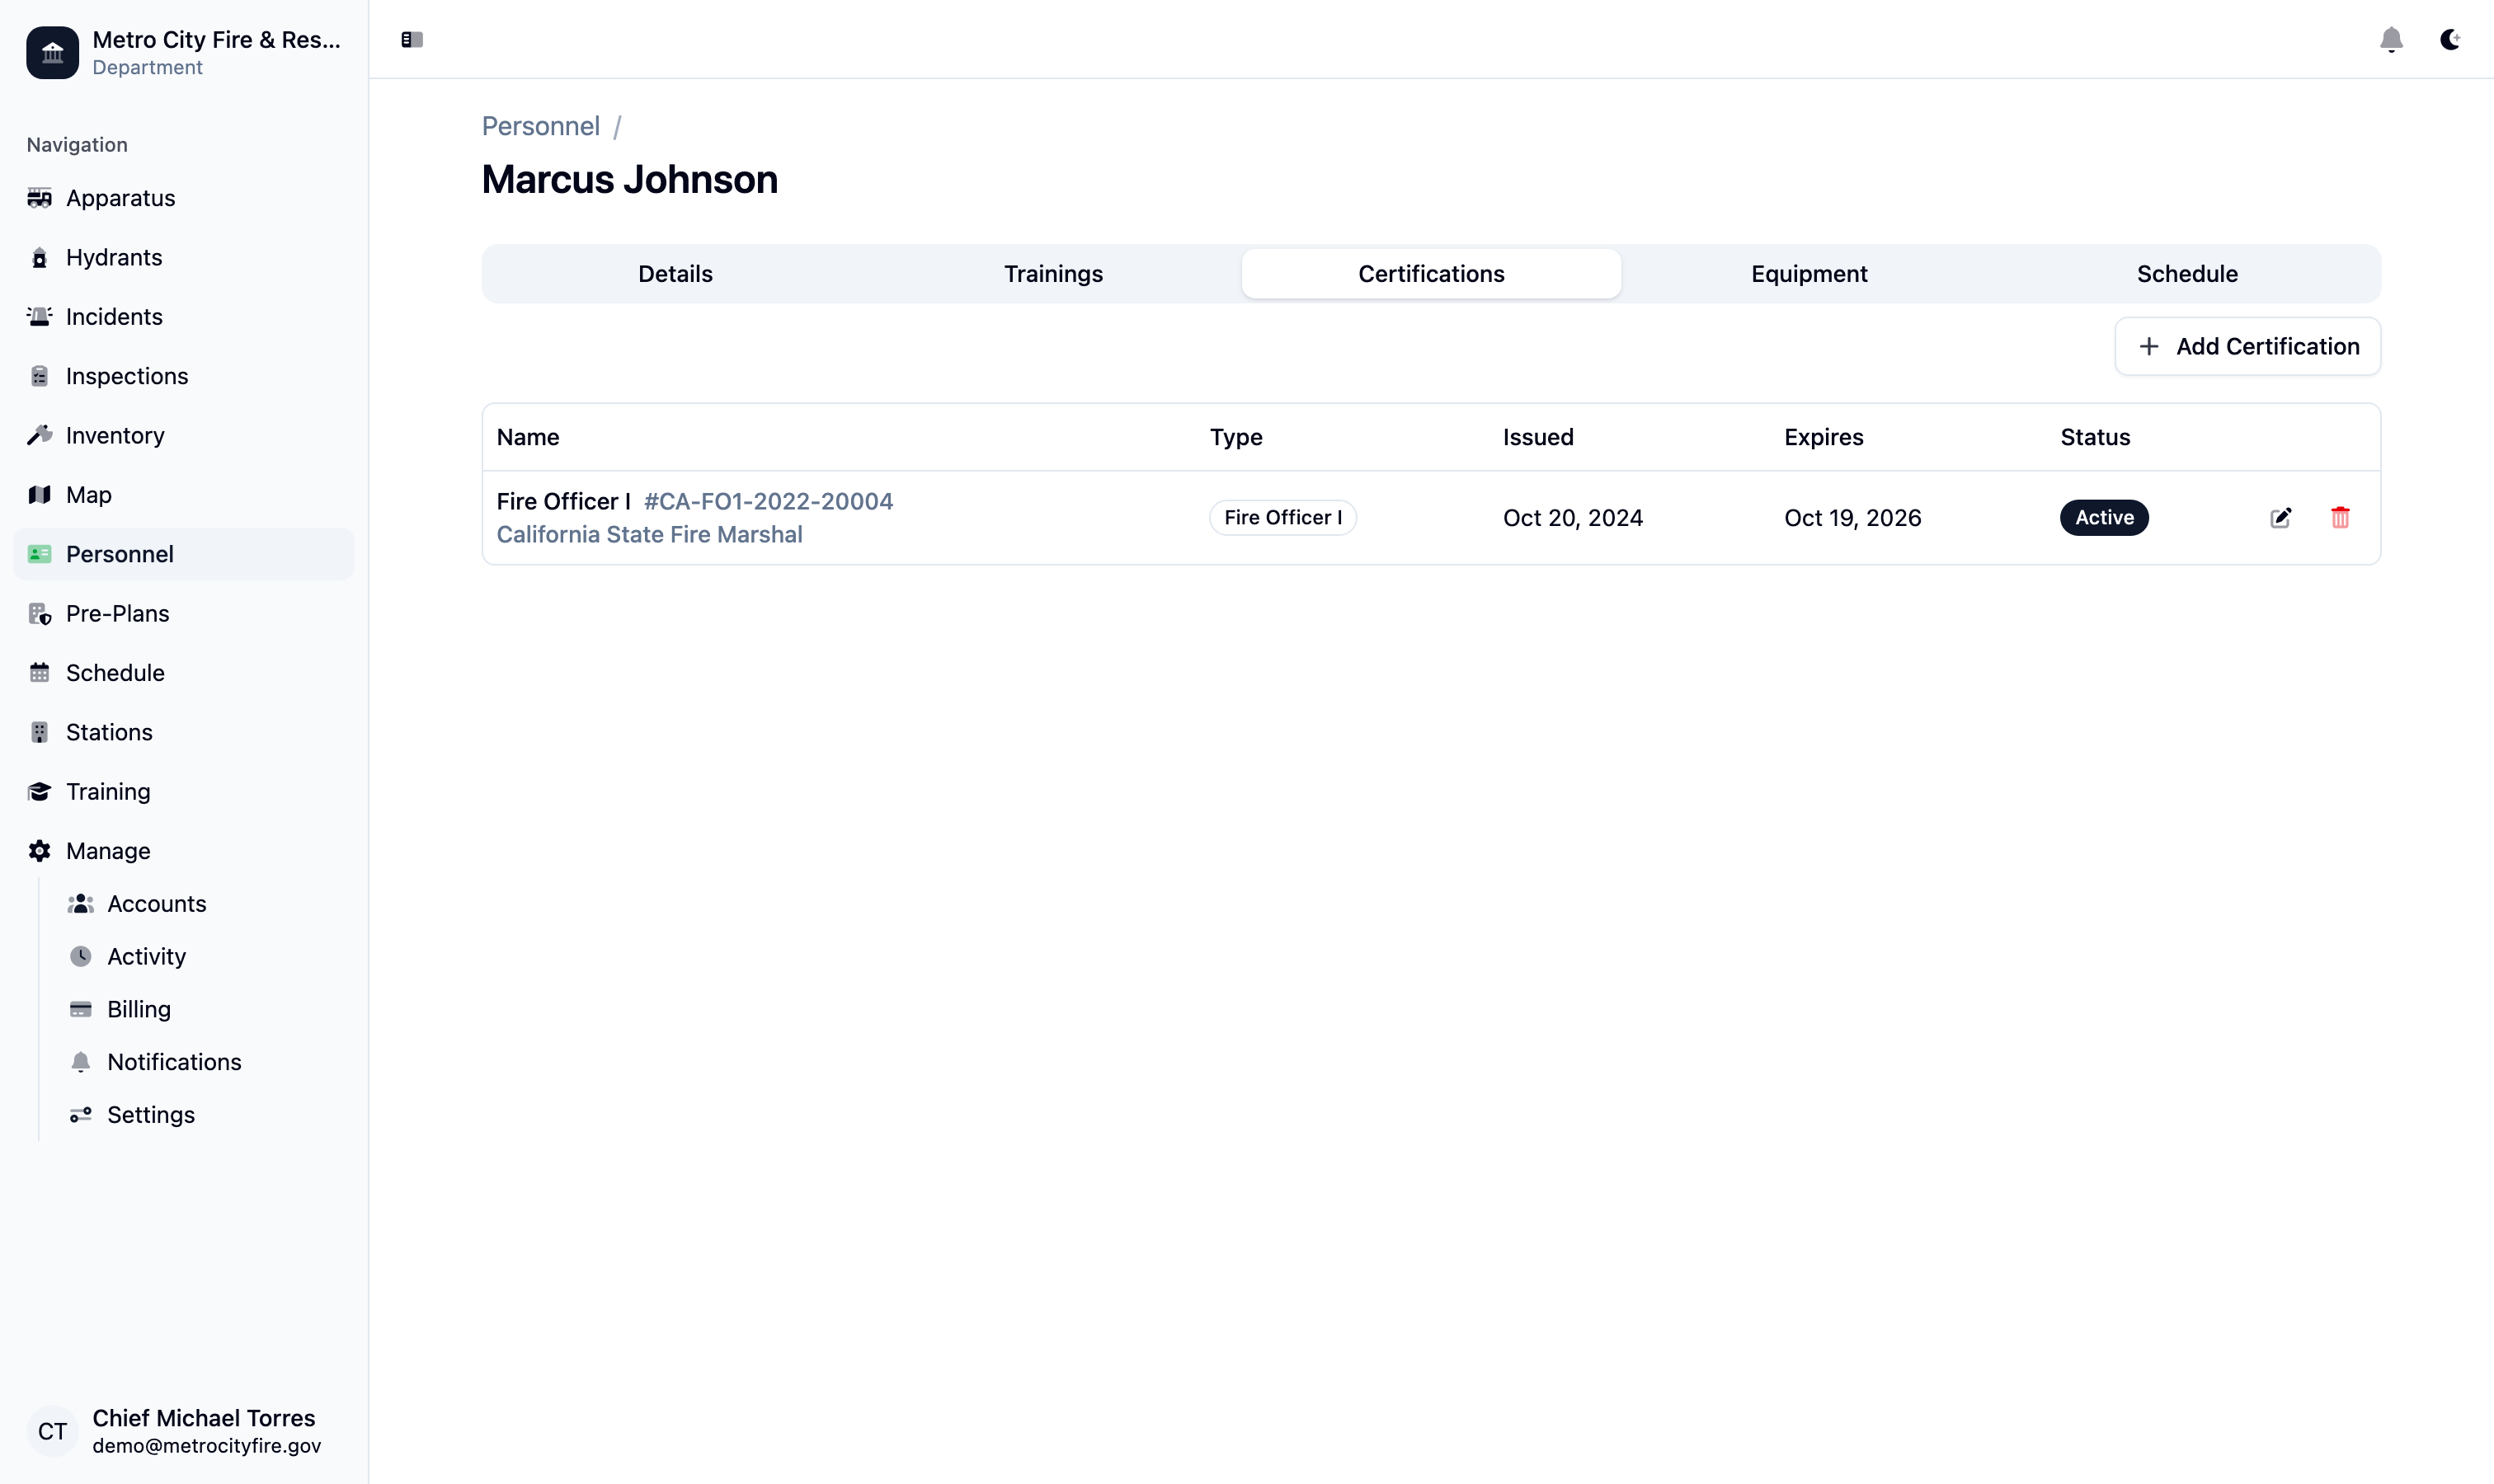Click the Active status badge

[2104, 518]
